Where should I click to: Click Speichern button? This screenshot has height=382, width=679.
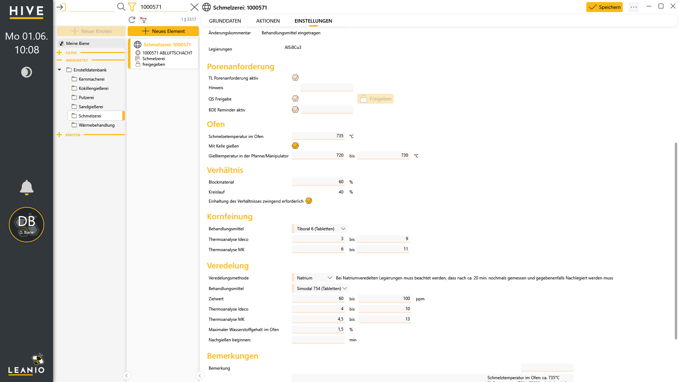[604, 7]
